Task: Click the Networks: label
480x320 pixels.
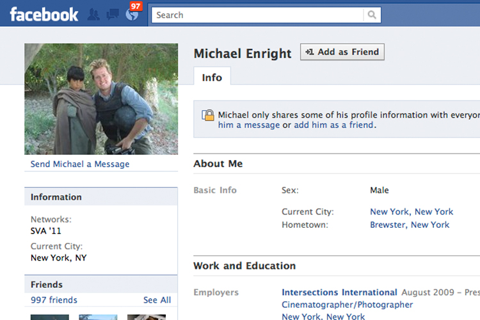Action: tap(51, 220)
